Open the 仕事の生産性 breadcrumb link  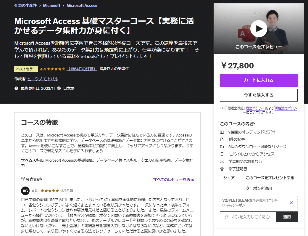coord(25,6)
